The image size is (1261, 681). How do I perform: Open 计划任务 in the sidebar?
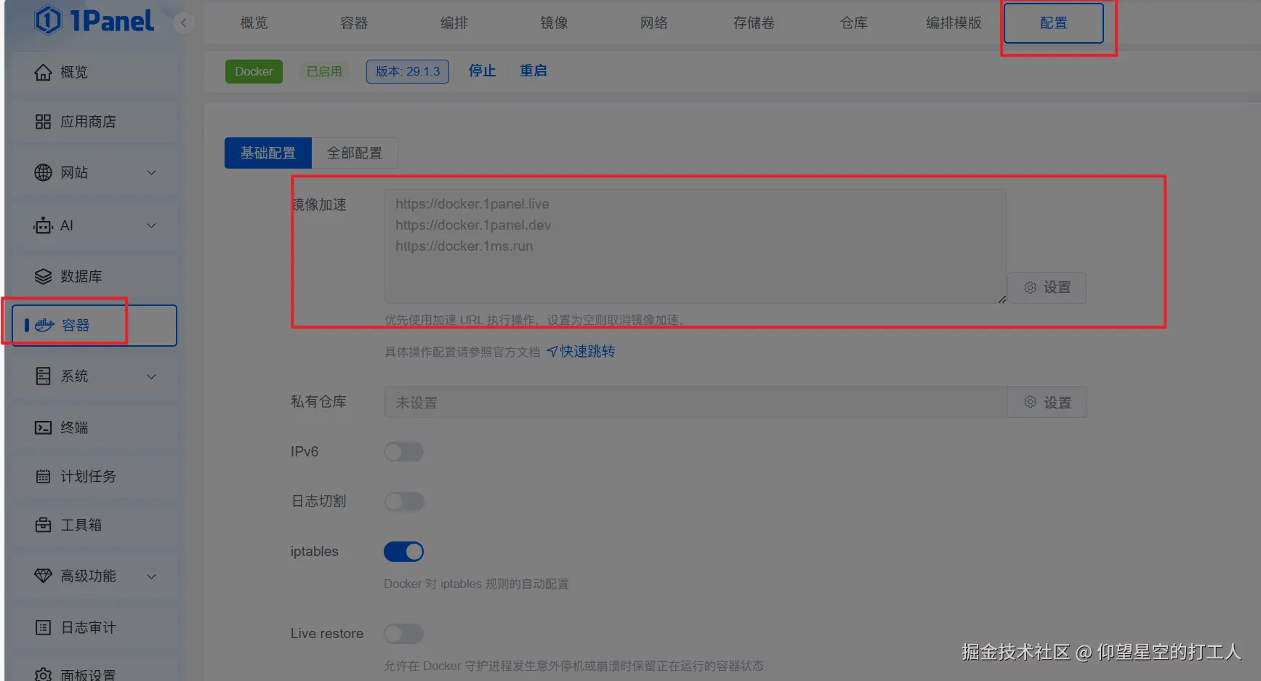click(x=94, y=477)
